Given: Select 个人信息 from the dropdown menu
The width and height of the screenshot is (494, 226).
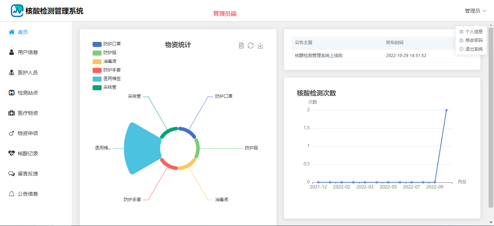Looking at the screenshot, I should 474,32.
